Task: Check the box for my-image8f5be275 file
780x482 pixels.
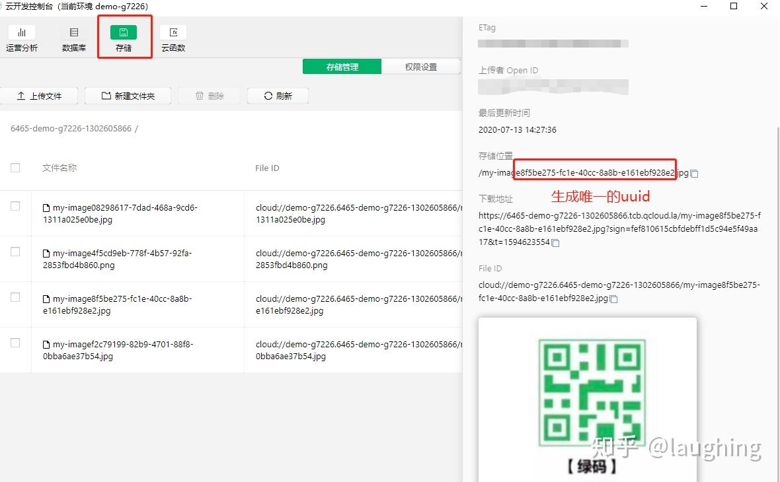Action: (15, 297)
